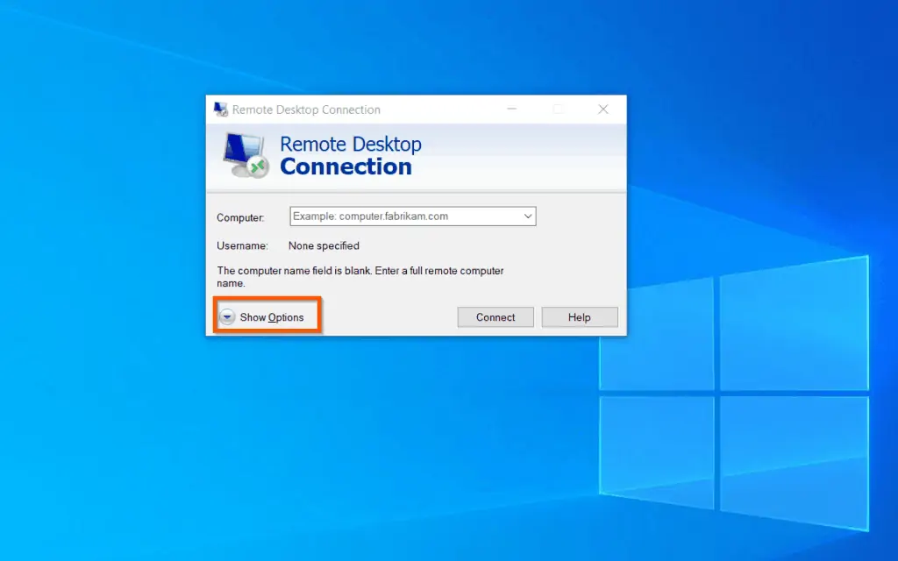898x561 pixels.
Task: Click the Remote Desktop title bar icon
Action: (220, 110)
